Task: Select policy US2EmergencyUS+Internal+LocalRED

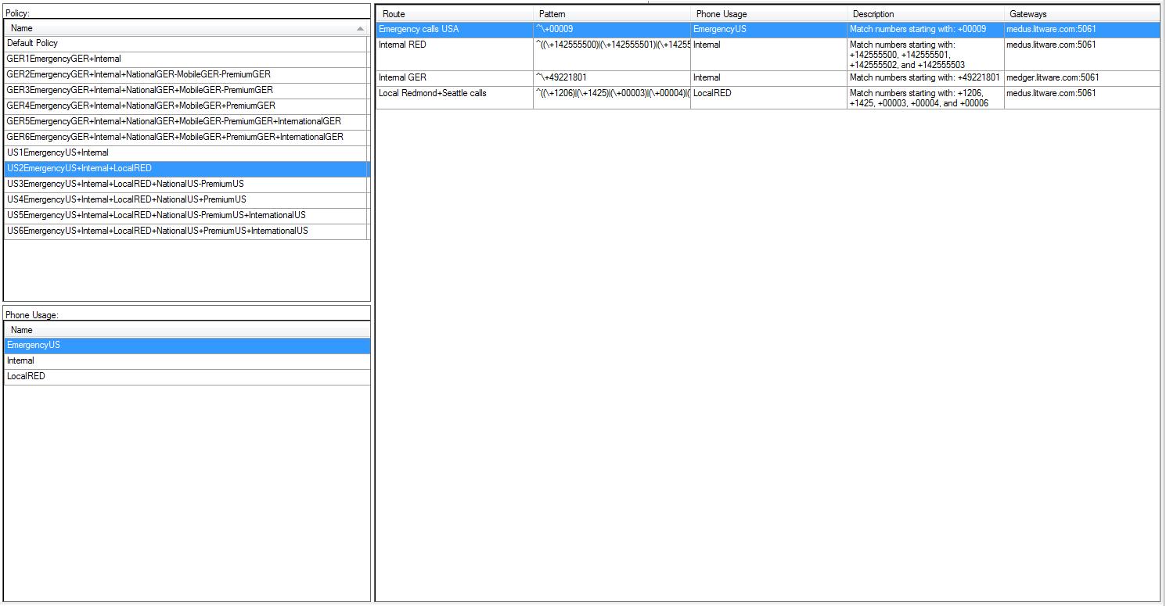Action: (186, 169)
